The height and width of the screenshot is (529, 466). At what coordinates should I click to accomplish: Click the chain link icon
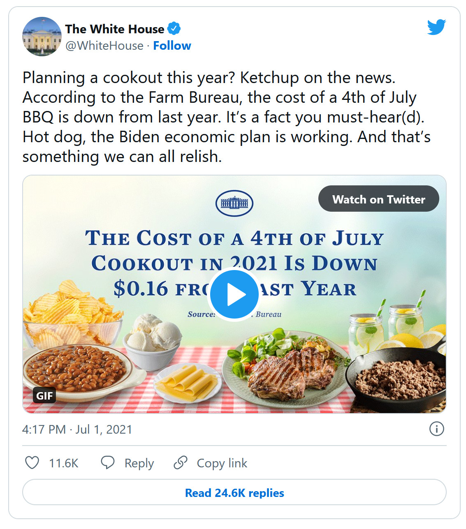pyautogui.click(x=181, y=462)
